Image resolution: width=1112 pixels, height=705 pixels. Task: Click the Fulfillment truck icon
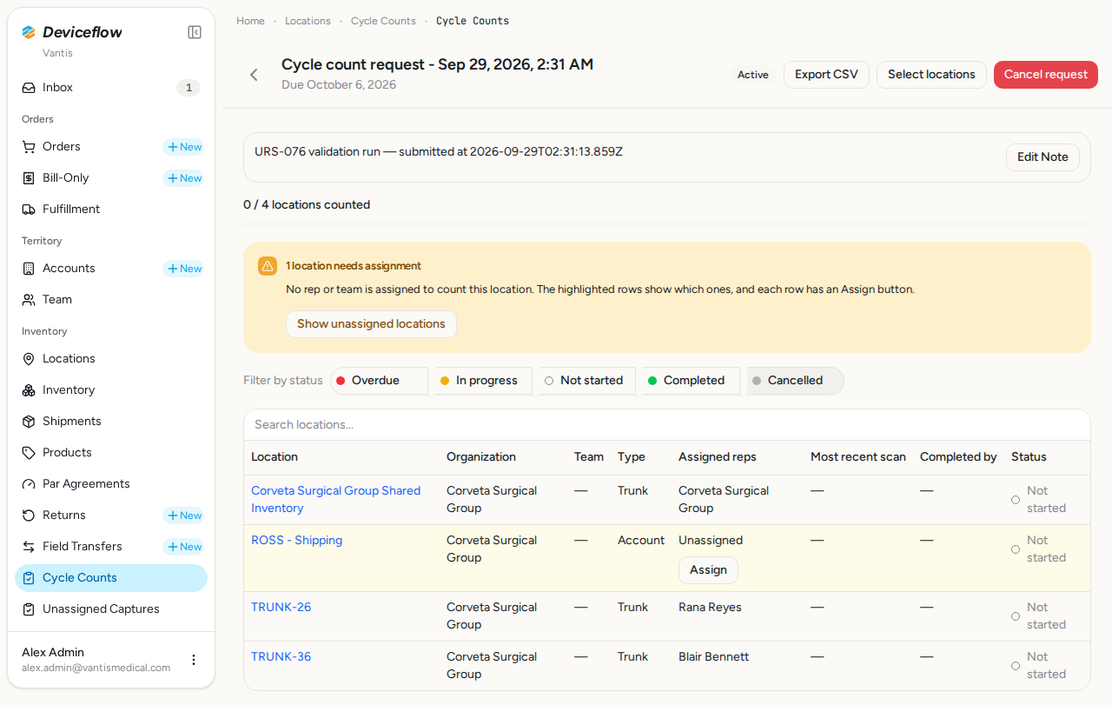click(29, 210)
